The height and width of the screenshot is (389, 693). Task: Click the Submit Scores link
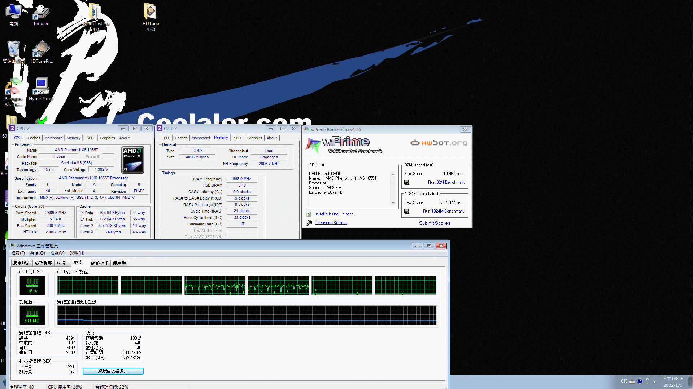(x=435, y=223)
